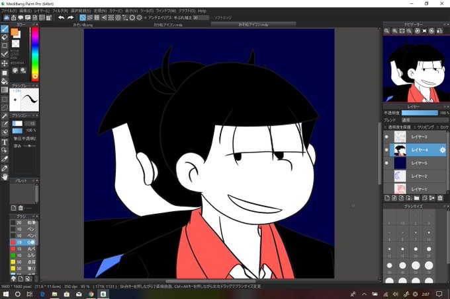This screenshot has width=450, height=299.
Task: Switch to the おそい絵.png tab
Action: (83, 25)
